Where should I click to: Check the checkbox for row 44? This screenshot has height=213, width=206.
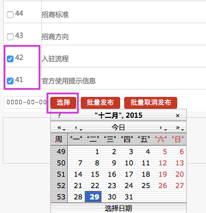(10, 15)
